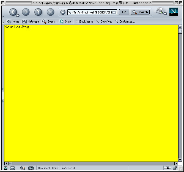
Task: Click the online/offline connection status bar icon
Action: tap(167, 168)
